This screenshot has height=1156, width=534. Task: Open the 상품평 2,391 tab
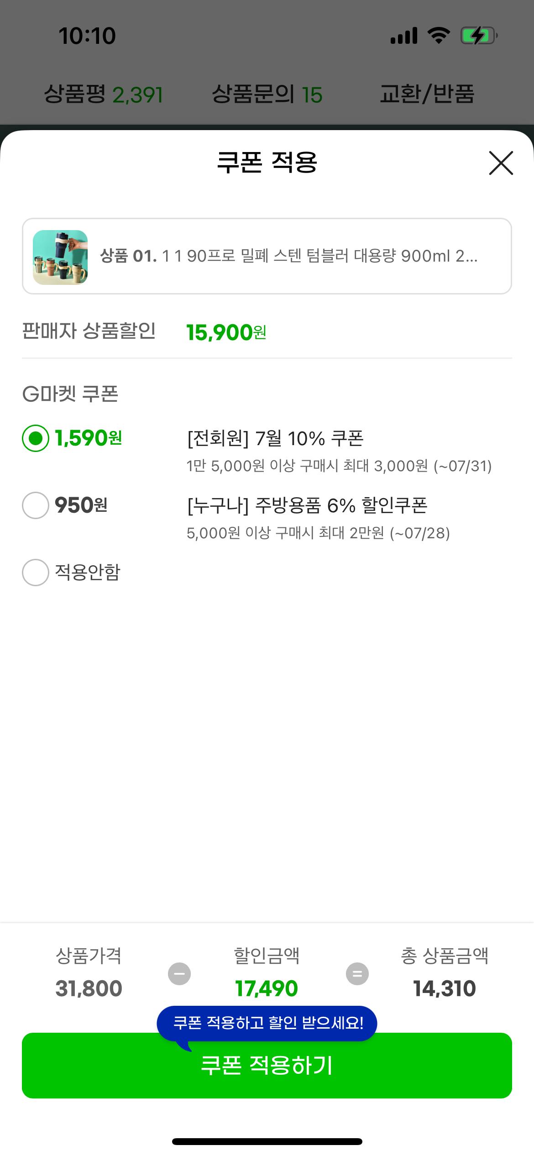pyautogui.click(x=104, y=95)
